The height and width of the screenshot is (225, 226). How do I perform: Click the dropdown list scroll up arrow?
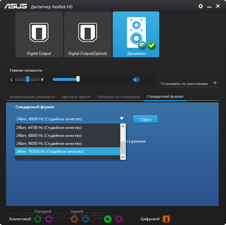point(123,126)
